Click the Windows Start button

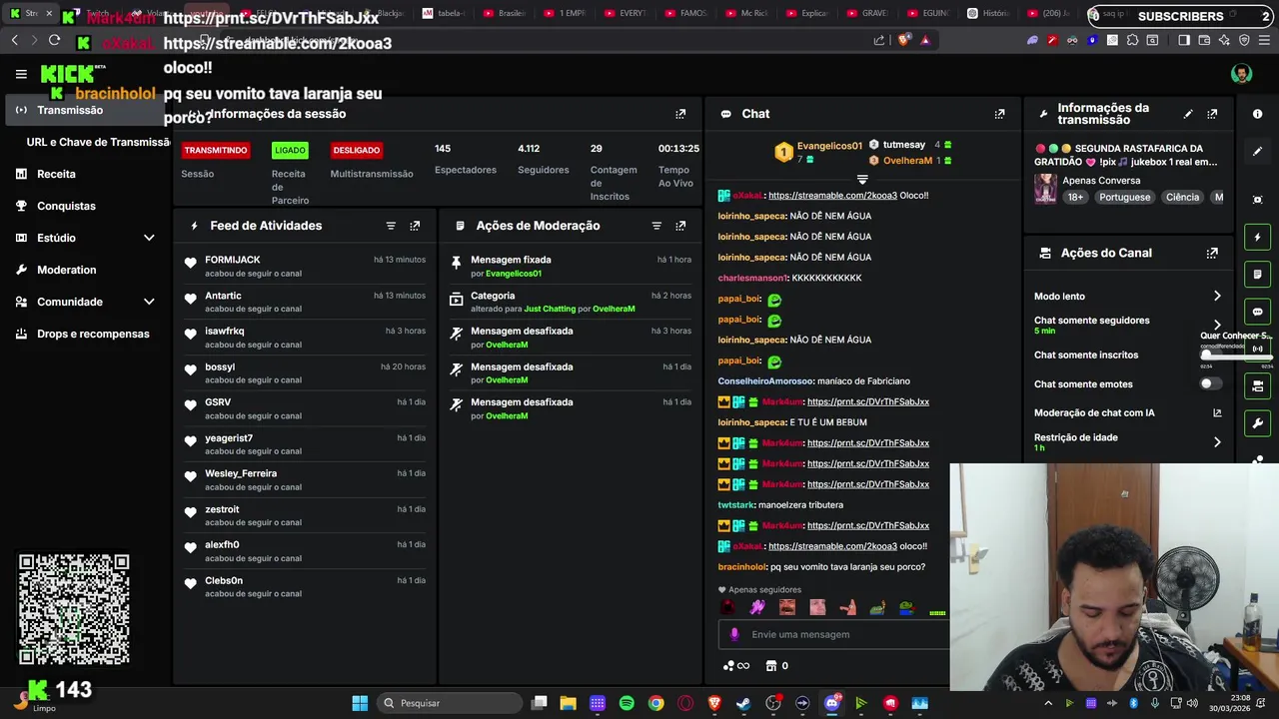click(x=360, y=703)
